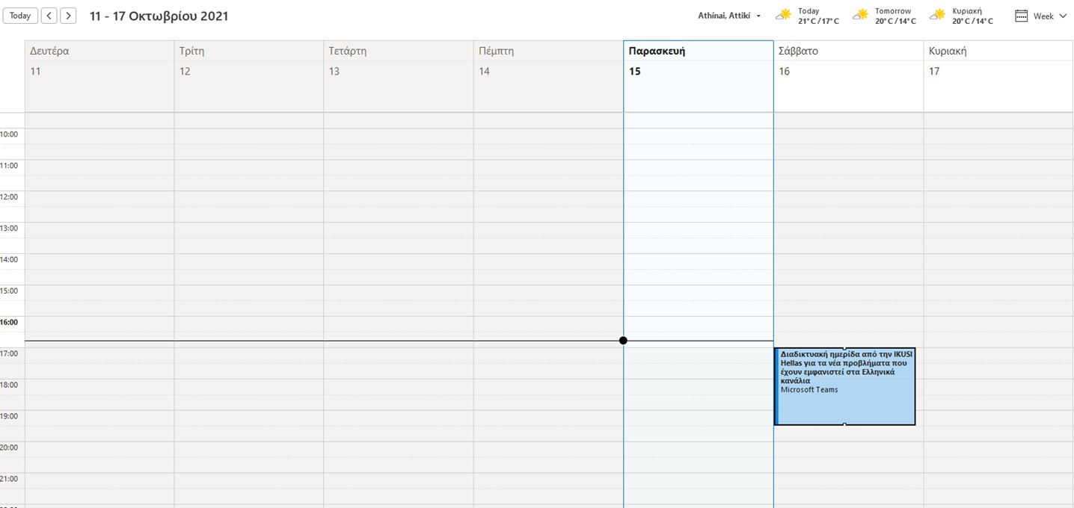Screen dimensions: 1074x508
Task: Click event's bottom resize handle
Action: 844,424
